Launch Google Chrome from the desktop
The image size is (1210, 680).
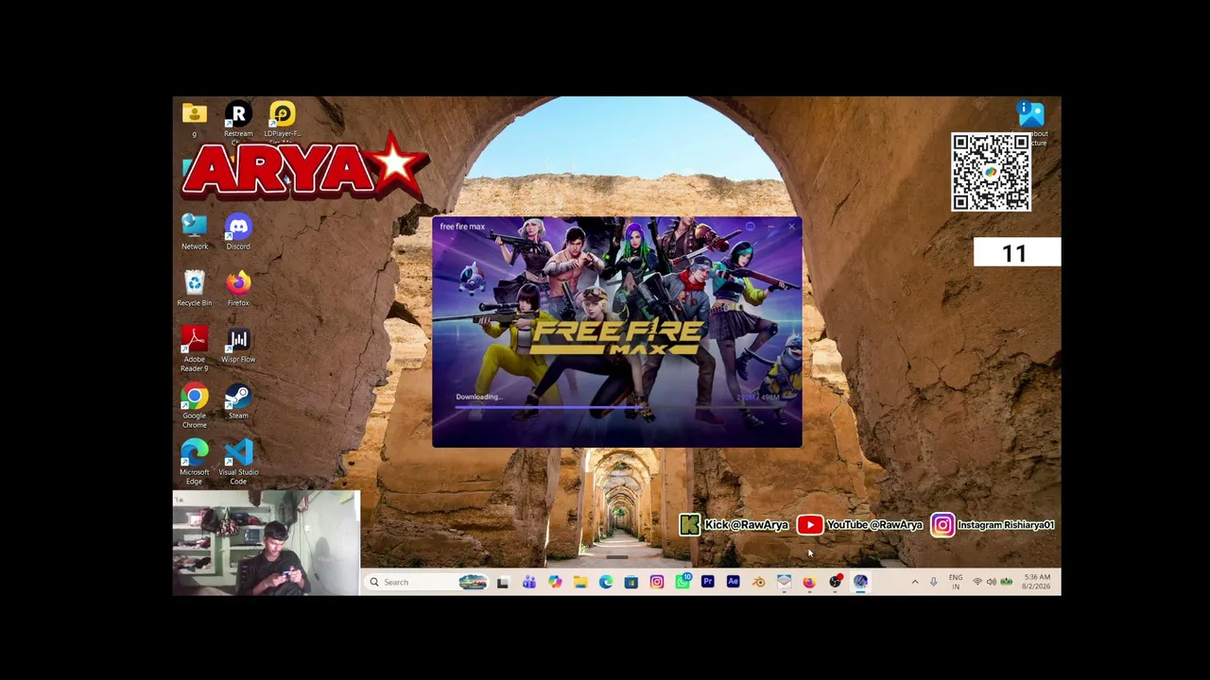tap(195, 406)
